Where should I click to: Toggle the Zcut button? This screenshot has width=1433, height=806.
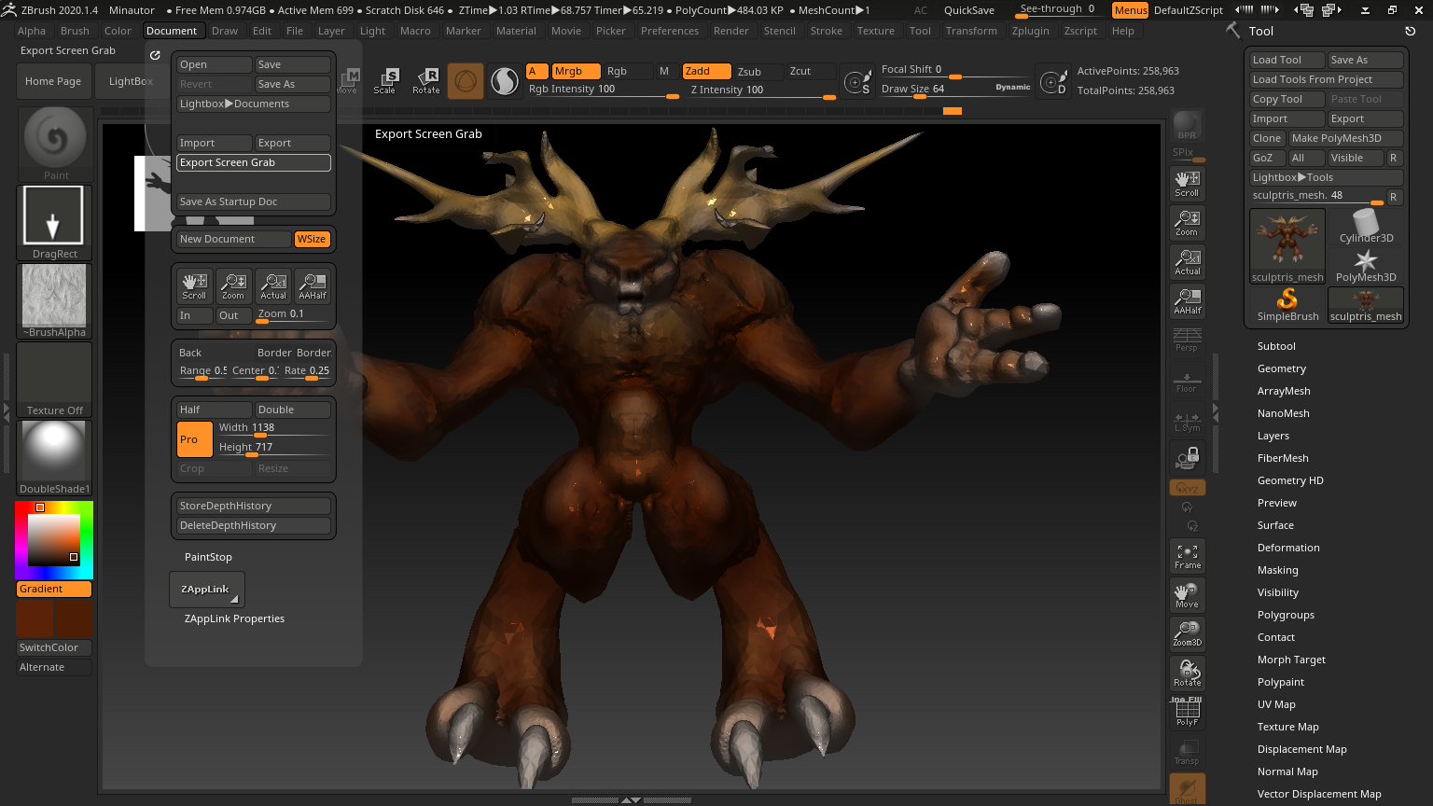pos(811,71)
